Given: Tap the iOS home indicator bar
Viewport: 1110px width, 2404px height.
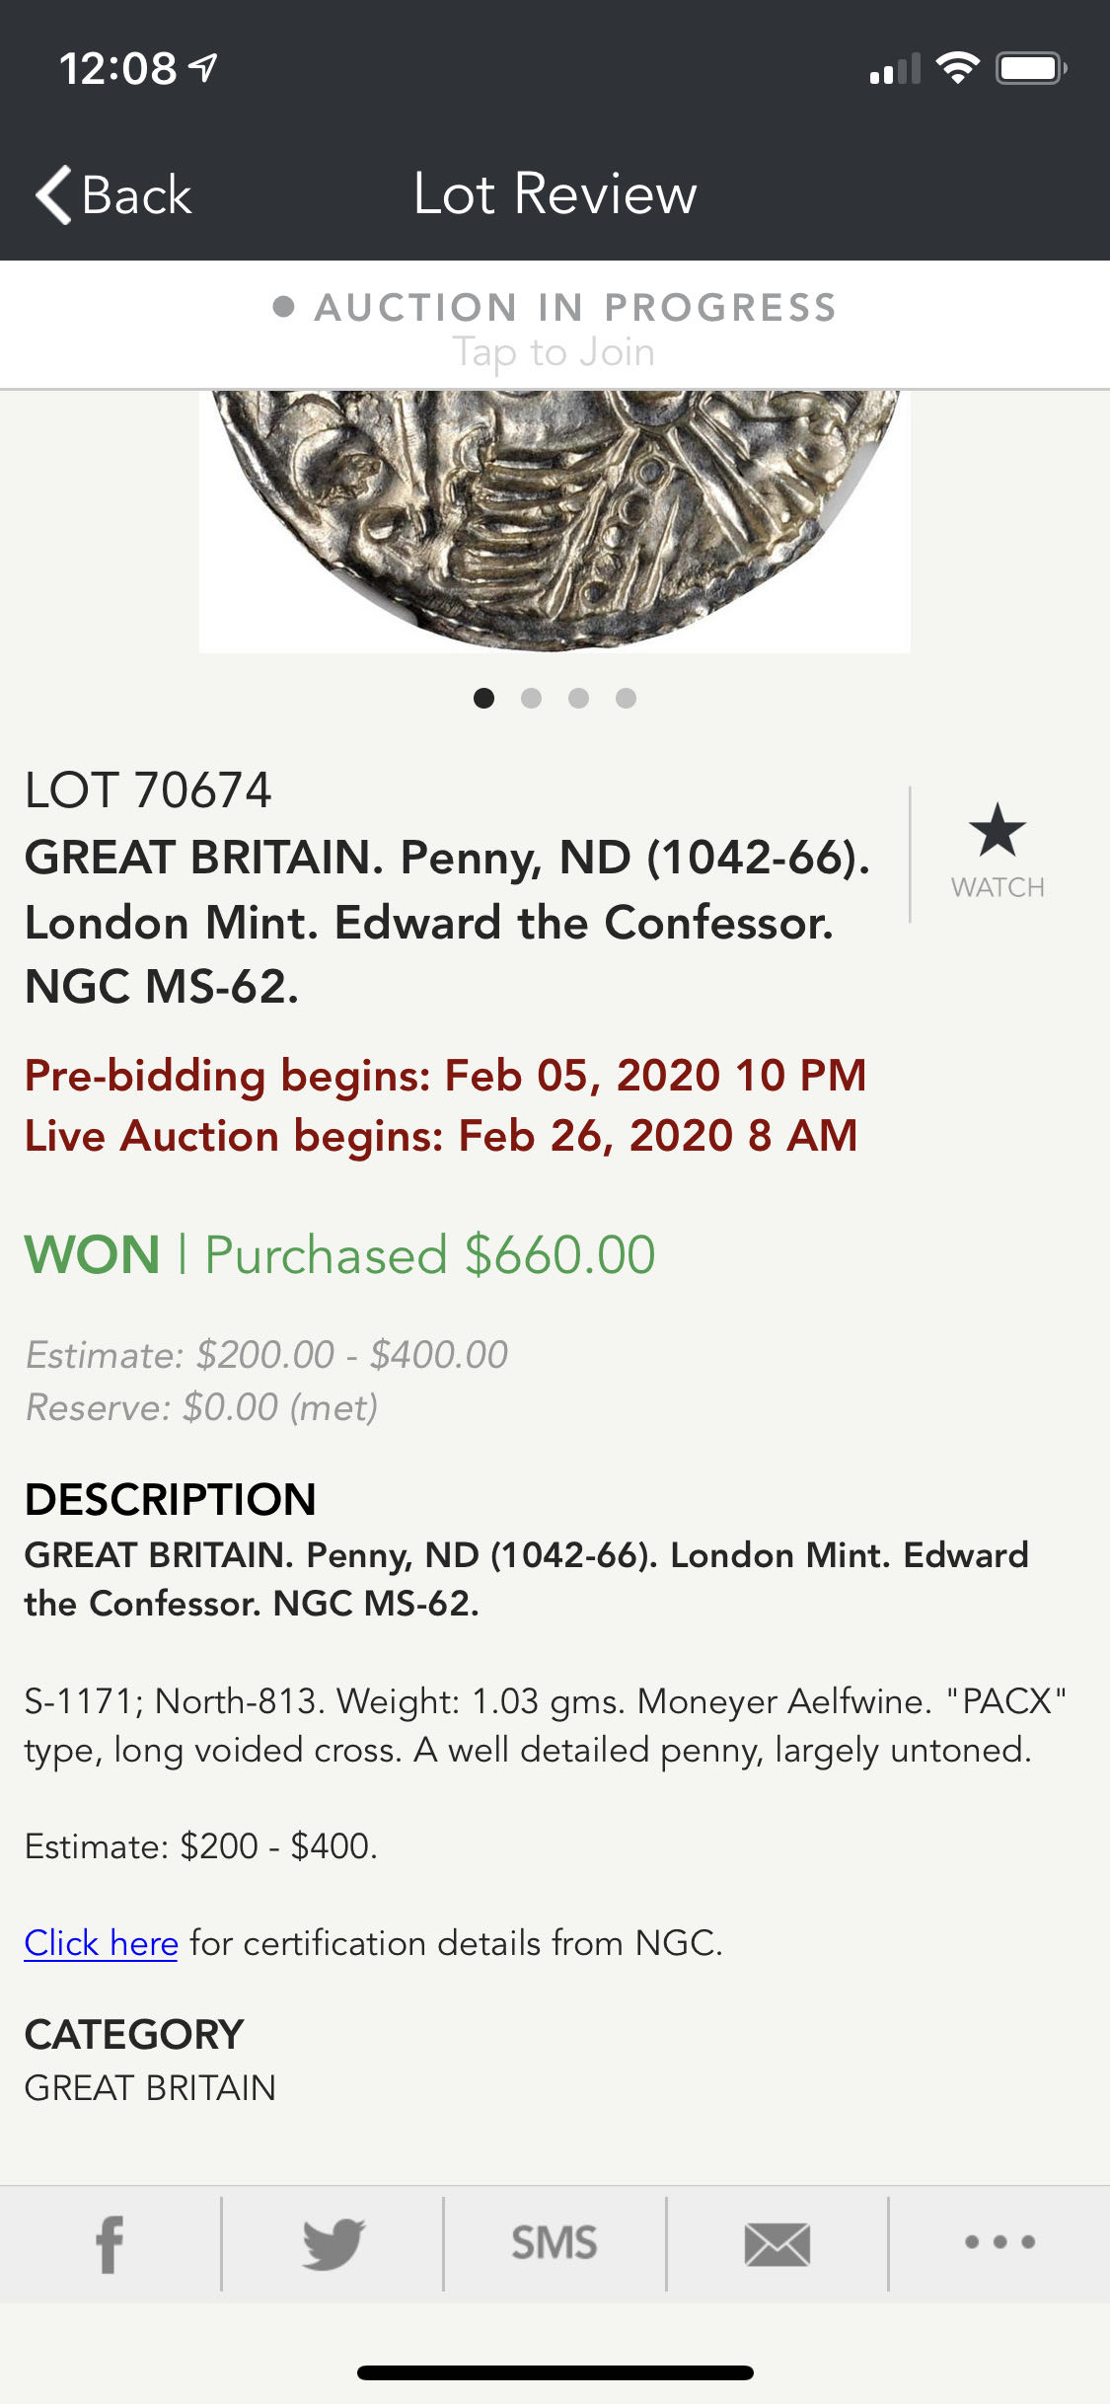Looking at the screenshot, I should click(x=555, y=2372).
